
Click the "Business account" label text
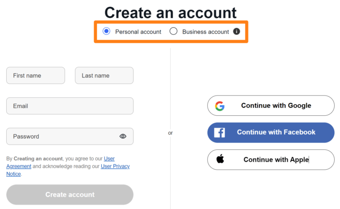point(205,32)
